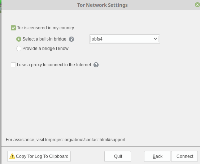Quit the Tor setup
The width and height of the screenshot is (200, 164).
click(x=118, y=156)
